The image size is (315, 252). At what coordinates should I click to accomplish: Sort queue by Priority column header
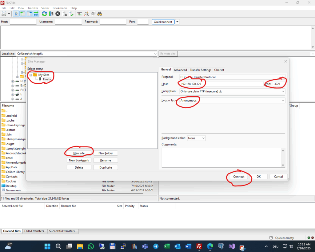tap(130, 206)
